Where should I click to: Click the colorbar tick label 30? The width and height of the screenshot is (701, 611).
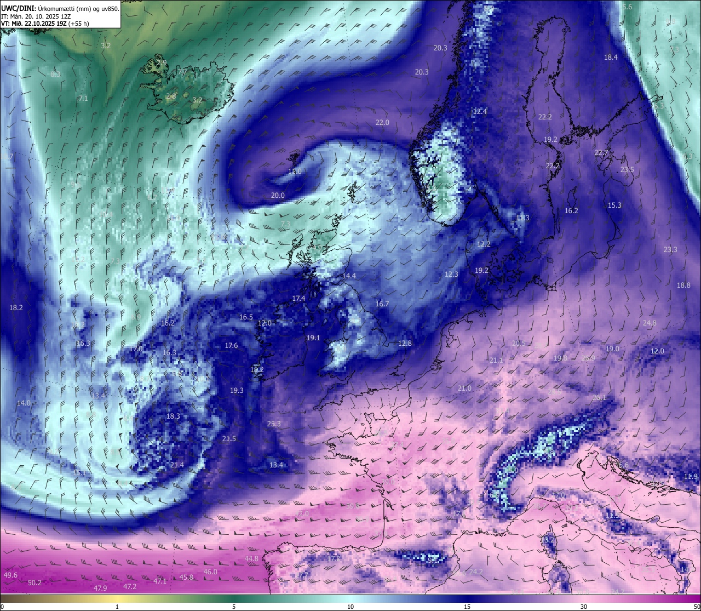tap(584, 607)
